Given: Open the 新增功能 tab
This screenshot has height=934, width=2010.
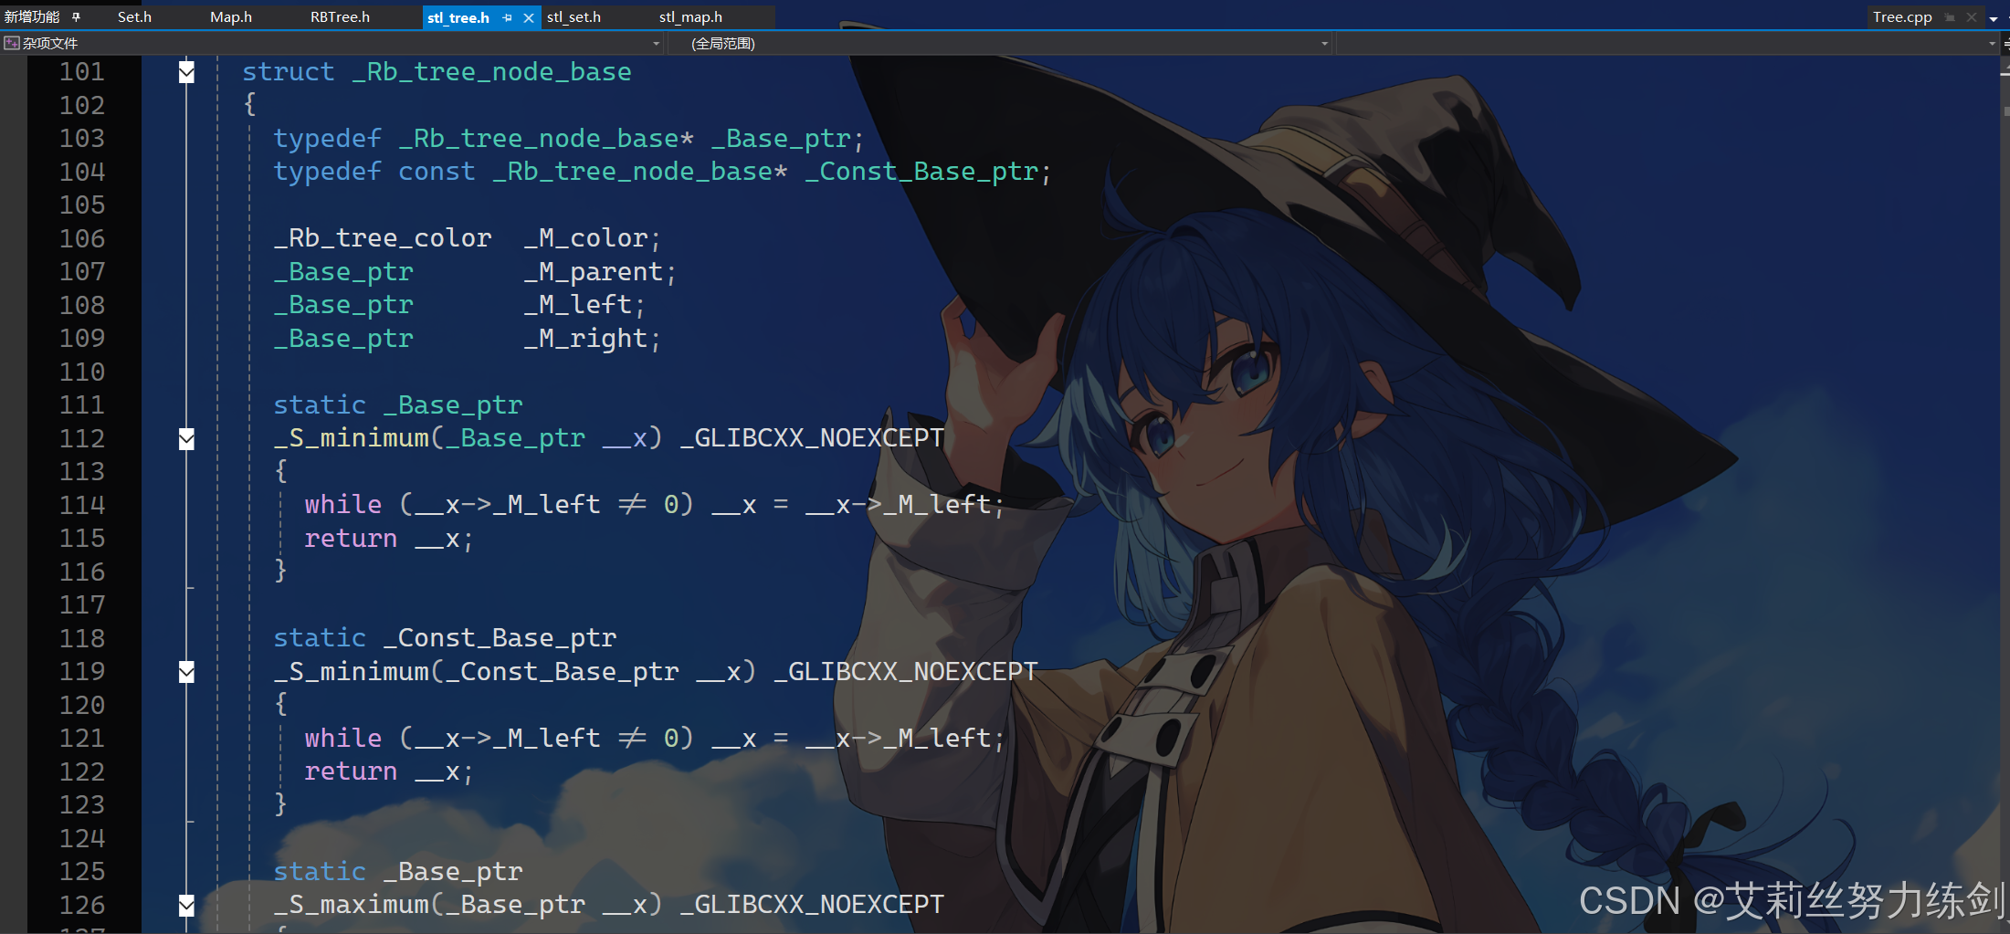Looking at the screenshot, I should [x=32, y=16].
